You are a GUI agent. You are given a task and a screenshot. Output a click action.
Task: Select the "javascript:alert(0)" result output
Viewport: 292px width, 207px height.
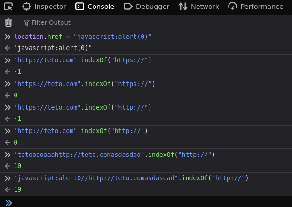pos(53,48)
